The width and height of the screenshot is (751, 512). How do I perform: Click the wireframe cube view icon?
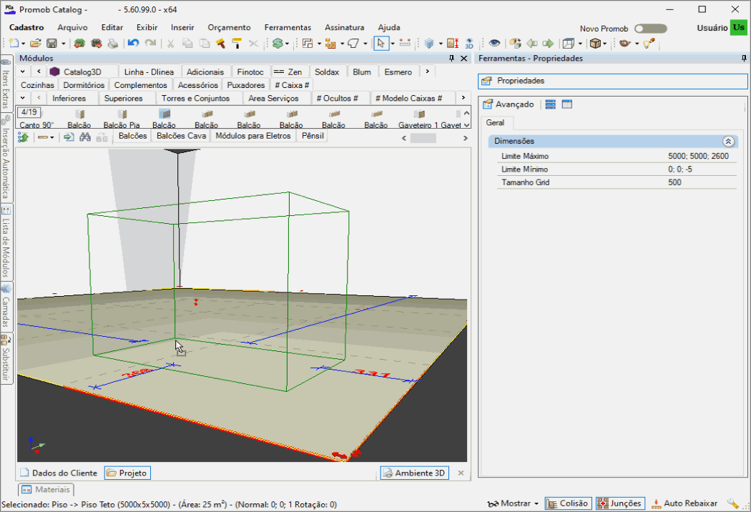(569, 44)
